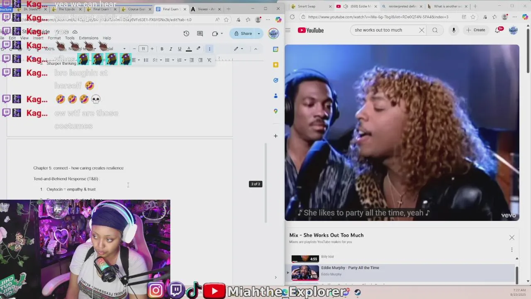Image resolution: width=531 pixels, height=299 pixels.
Task: Open new tab in YouTube browser window
Action: 475,6
